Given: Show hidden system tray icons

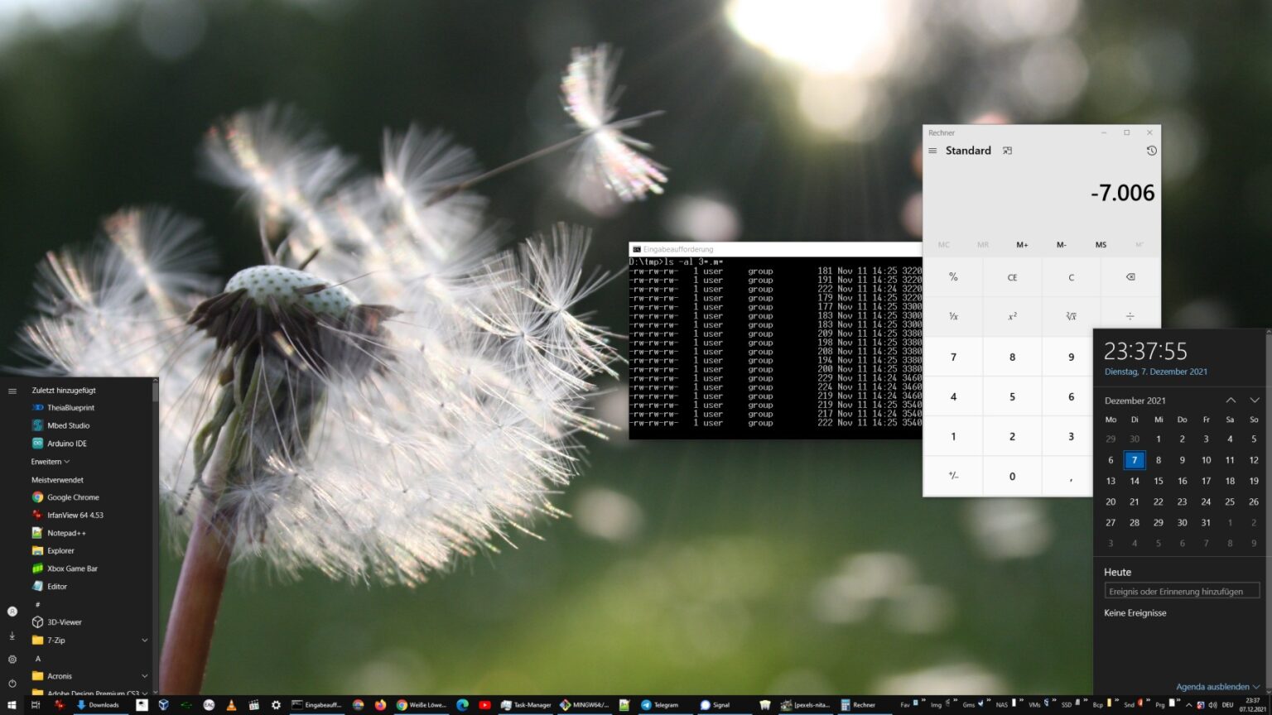Looking at the screenshot, I should tap(1188, 705).
